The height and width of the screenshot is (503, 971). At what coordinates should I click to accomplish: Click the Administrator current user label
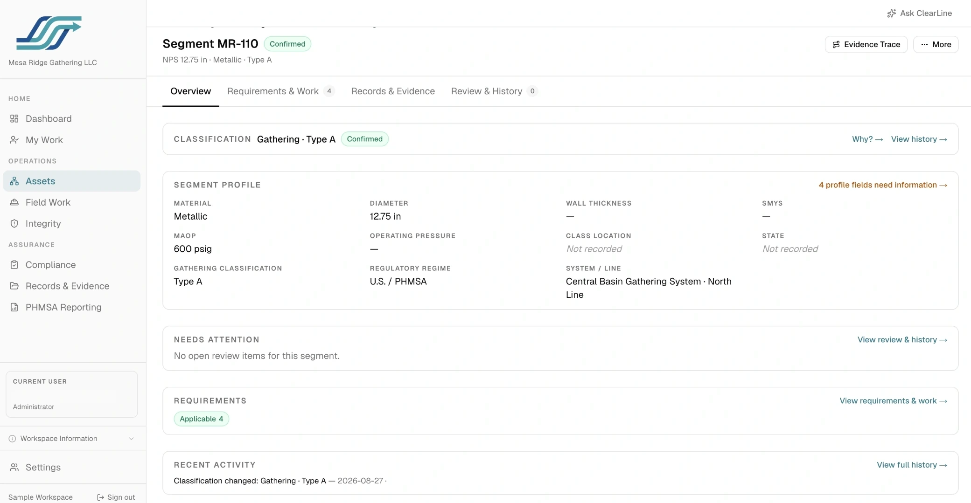(34, 407)
